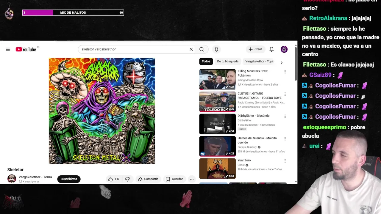
Task: Click GSaiz89 username in chat
Action: (320, 75)
